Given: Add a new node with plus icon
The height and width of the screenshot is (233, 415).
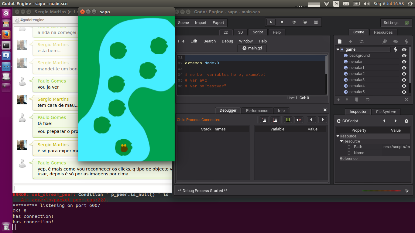Looking at the screenshot, I should pos(350,42).
